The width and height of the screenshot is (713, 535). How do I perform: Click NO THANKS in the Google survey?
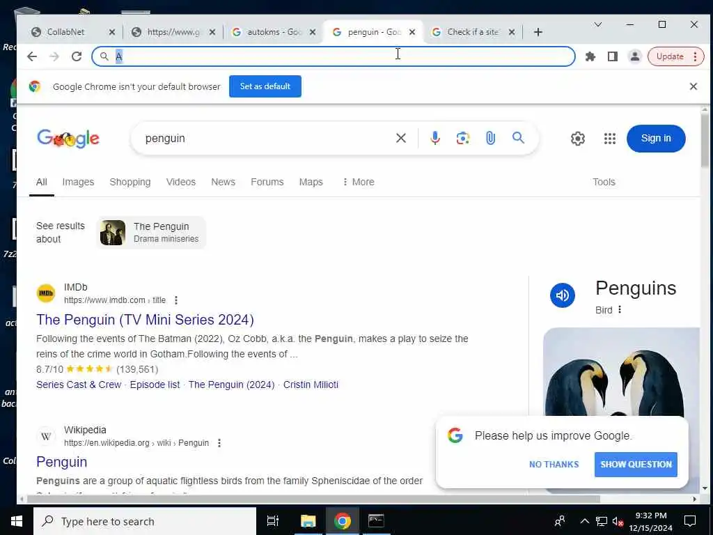[x=554, y=465]
